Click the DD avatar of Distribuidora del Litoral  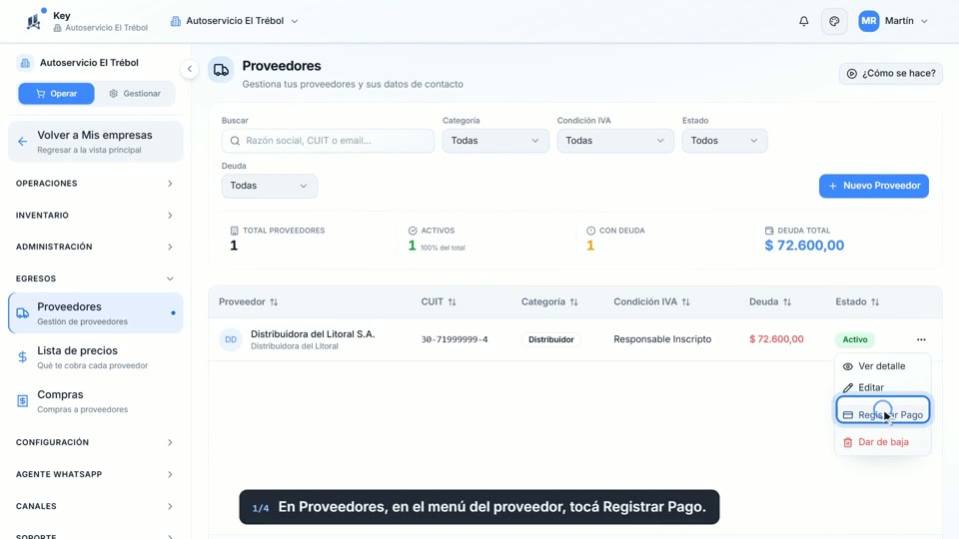click(x=231, y=339)
